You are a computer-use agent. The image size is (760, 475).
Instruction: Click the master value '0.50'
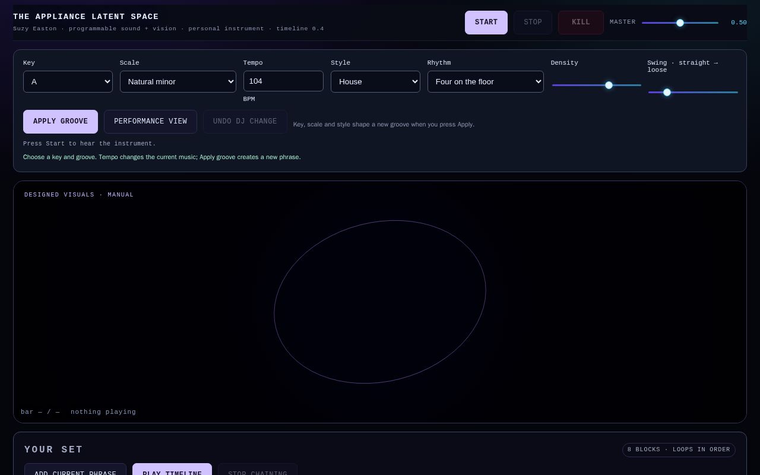[739, 23]
